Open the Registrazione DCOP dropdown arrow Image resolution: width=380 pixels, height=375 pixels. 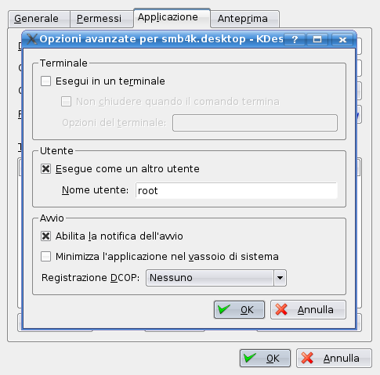tap(280, 278)
